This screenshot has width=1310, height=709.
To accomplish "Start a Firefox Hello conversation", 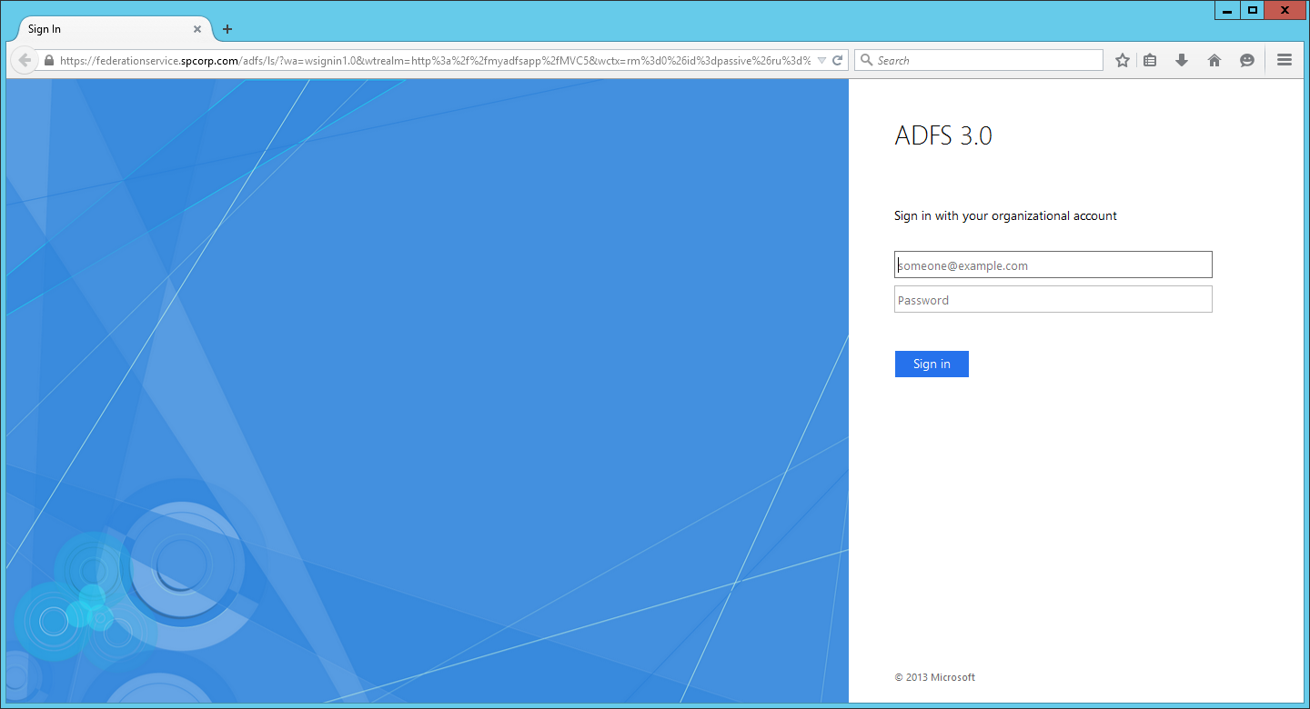I will [x=1246, y=59].
